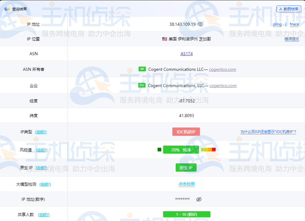
Task: Open the 说明? link beside 风控值
Action: (42, 150)
